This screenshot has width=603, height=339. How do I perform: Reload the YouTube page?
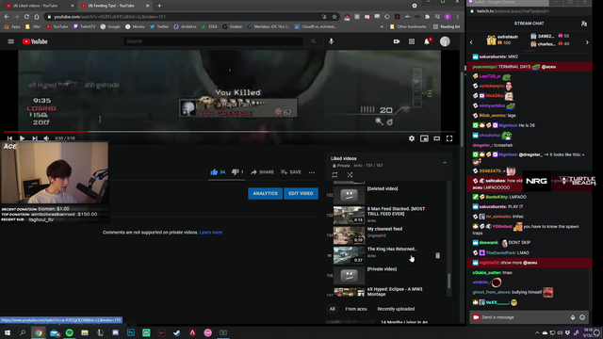tap(26, 17)
